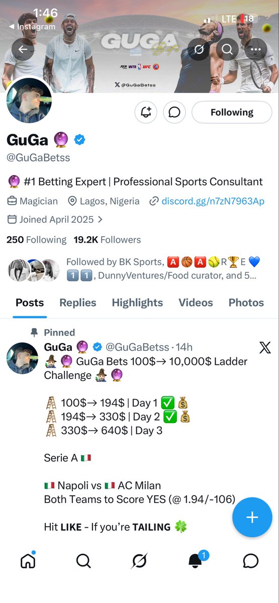Expand Joined April 2025 chevron

click(100, 220)
